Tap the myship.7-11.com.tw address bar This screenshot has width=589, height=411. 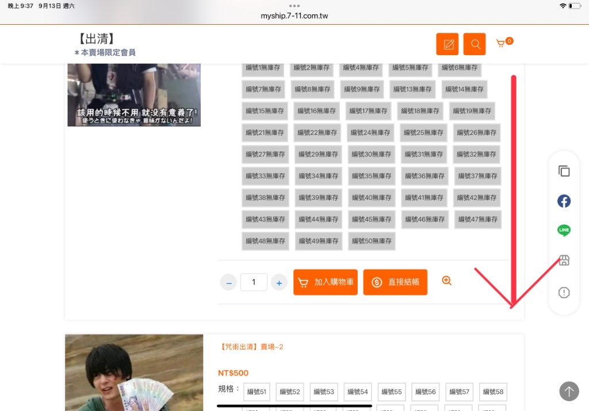coord(294,16)
